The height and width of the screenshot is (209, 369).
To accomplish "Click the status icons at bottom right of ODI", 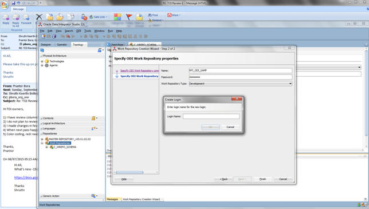I will tap(362, 205).
